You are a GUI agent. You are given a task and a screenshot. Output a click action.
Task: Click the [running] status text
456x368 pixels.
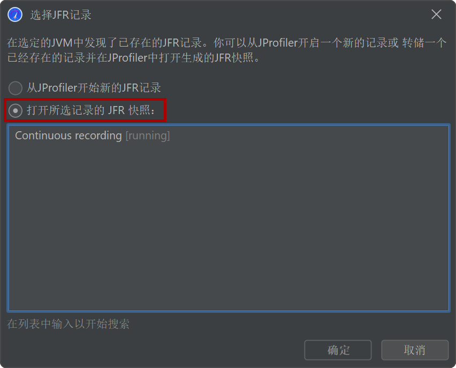(x=148, y=136)
